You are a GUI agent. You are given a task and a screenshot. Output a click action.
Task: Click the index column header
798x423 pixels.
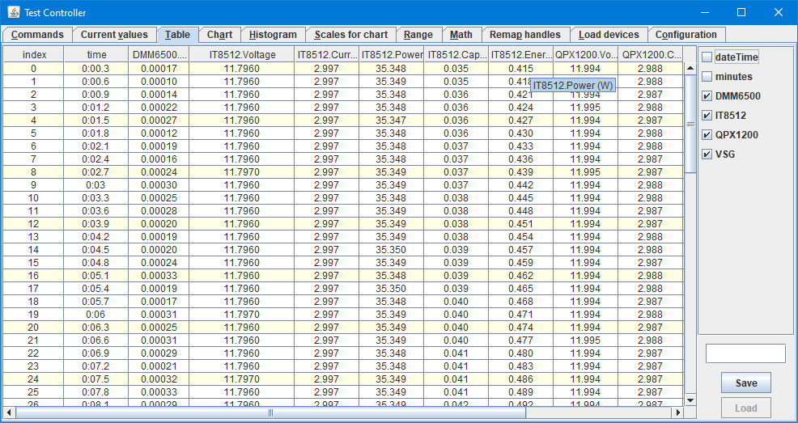(x=34, y=54)
